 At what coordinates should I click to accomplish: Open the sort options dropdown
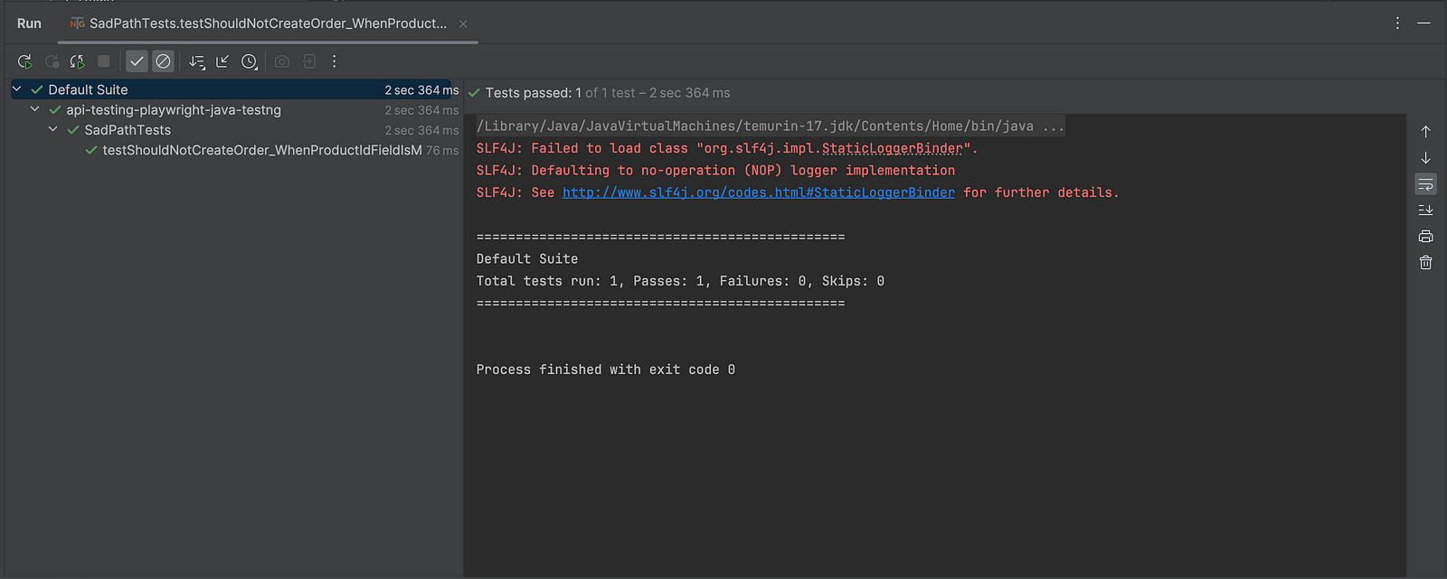(x=196, y=61)
